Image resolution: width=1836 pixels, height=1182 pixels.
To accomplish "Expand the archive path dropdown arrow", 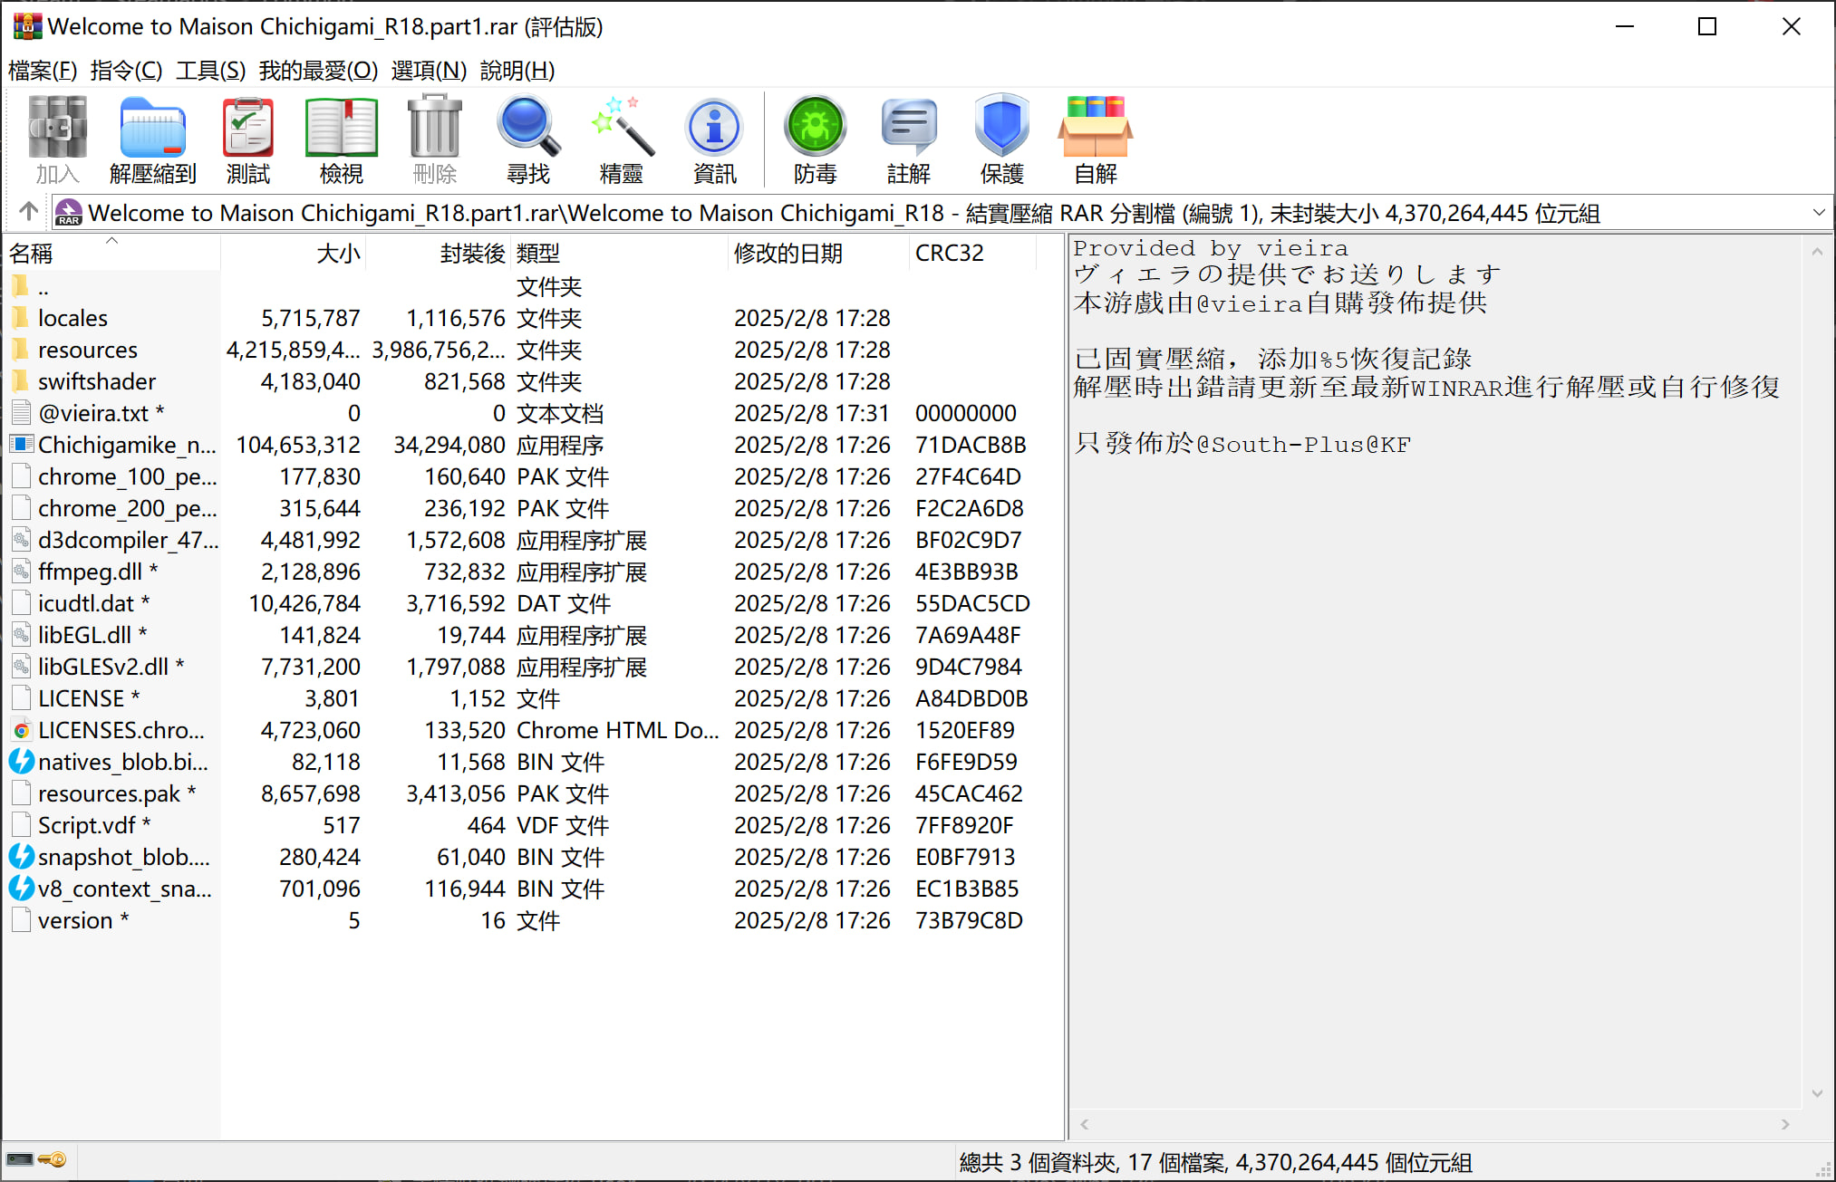I will coord(1818,213).
